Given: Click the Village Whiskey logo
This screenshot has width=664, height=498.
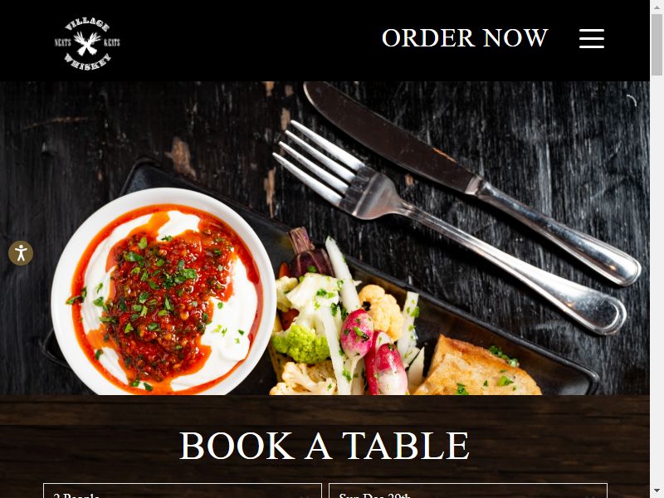Looking at the screenshot, I should [x=87, y=44].
